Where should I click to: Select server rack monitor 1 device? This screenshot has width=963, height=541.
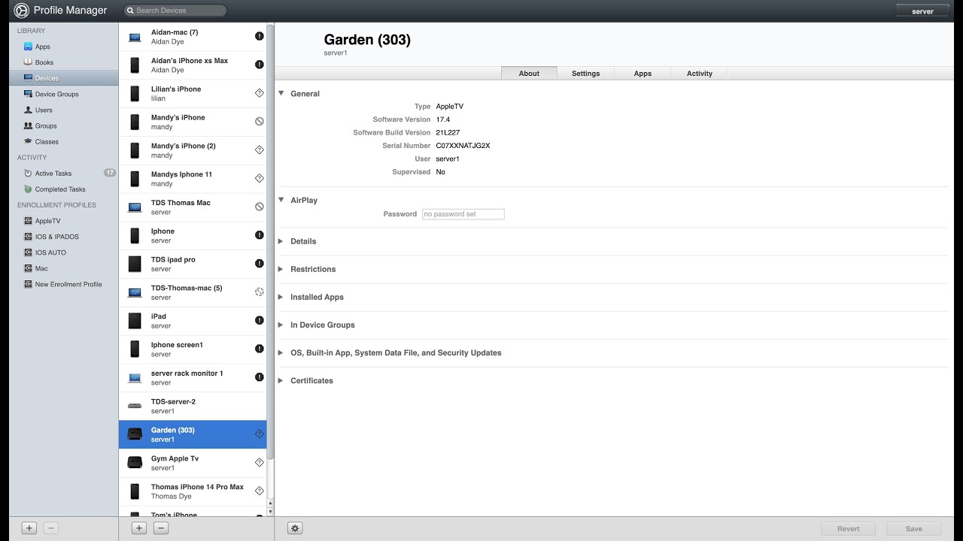[193, 378]
